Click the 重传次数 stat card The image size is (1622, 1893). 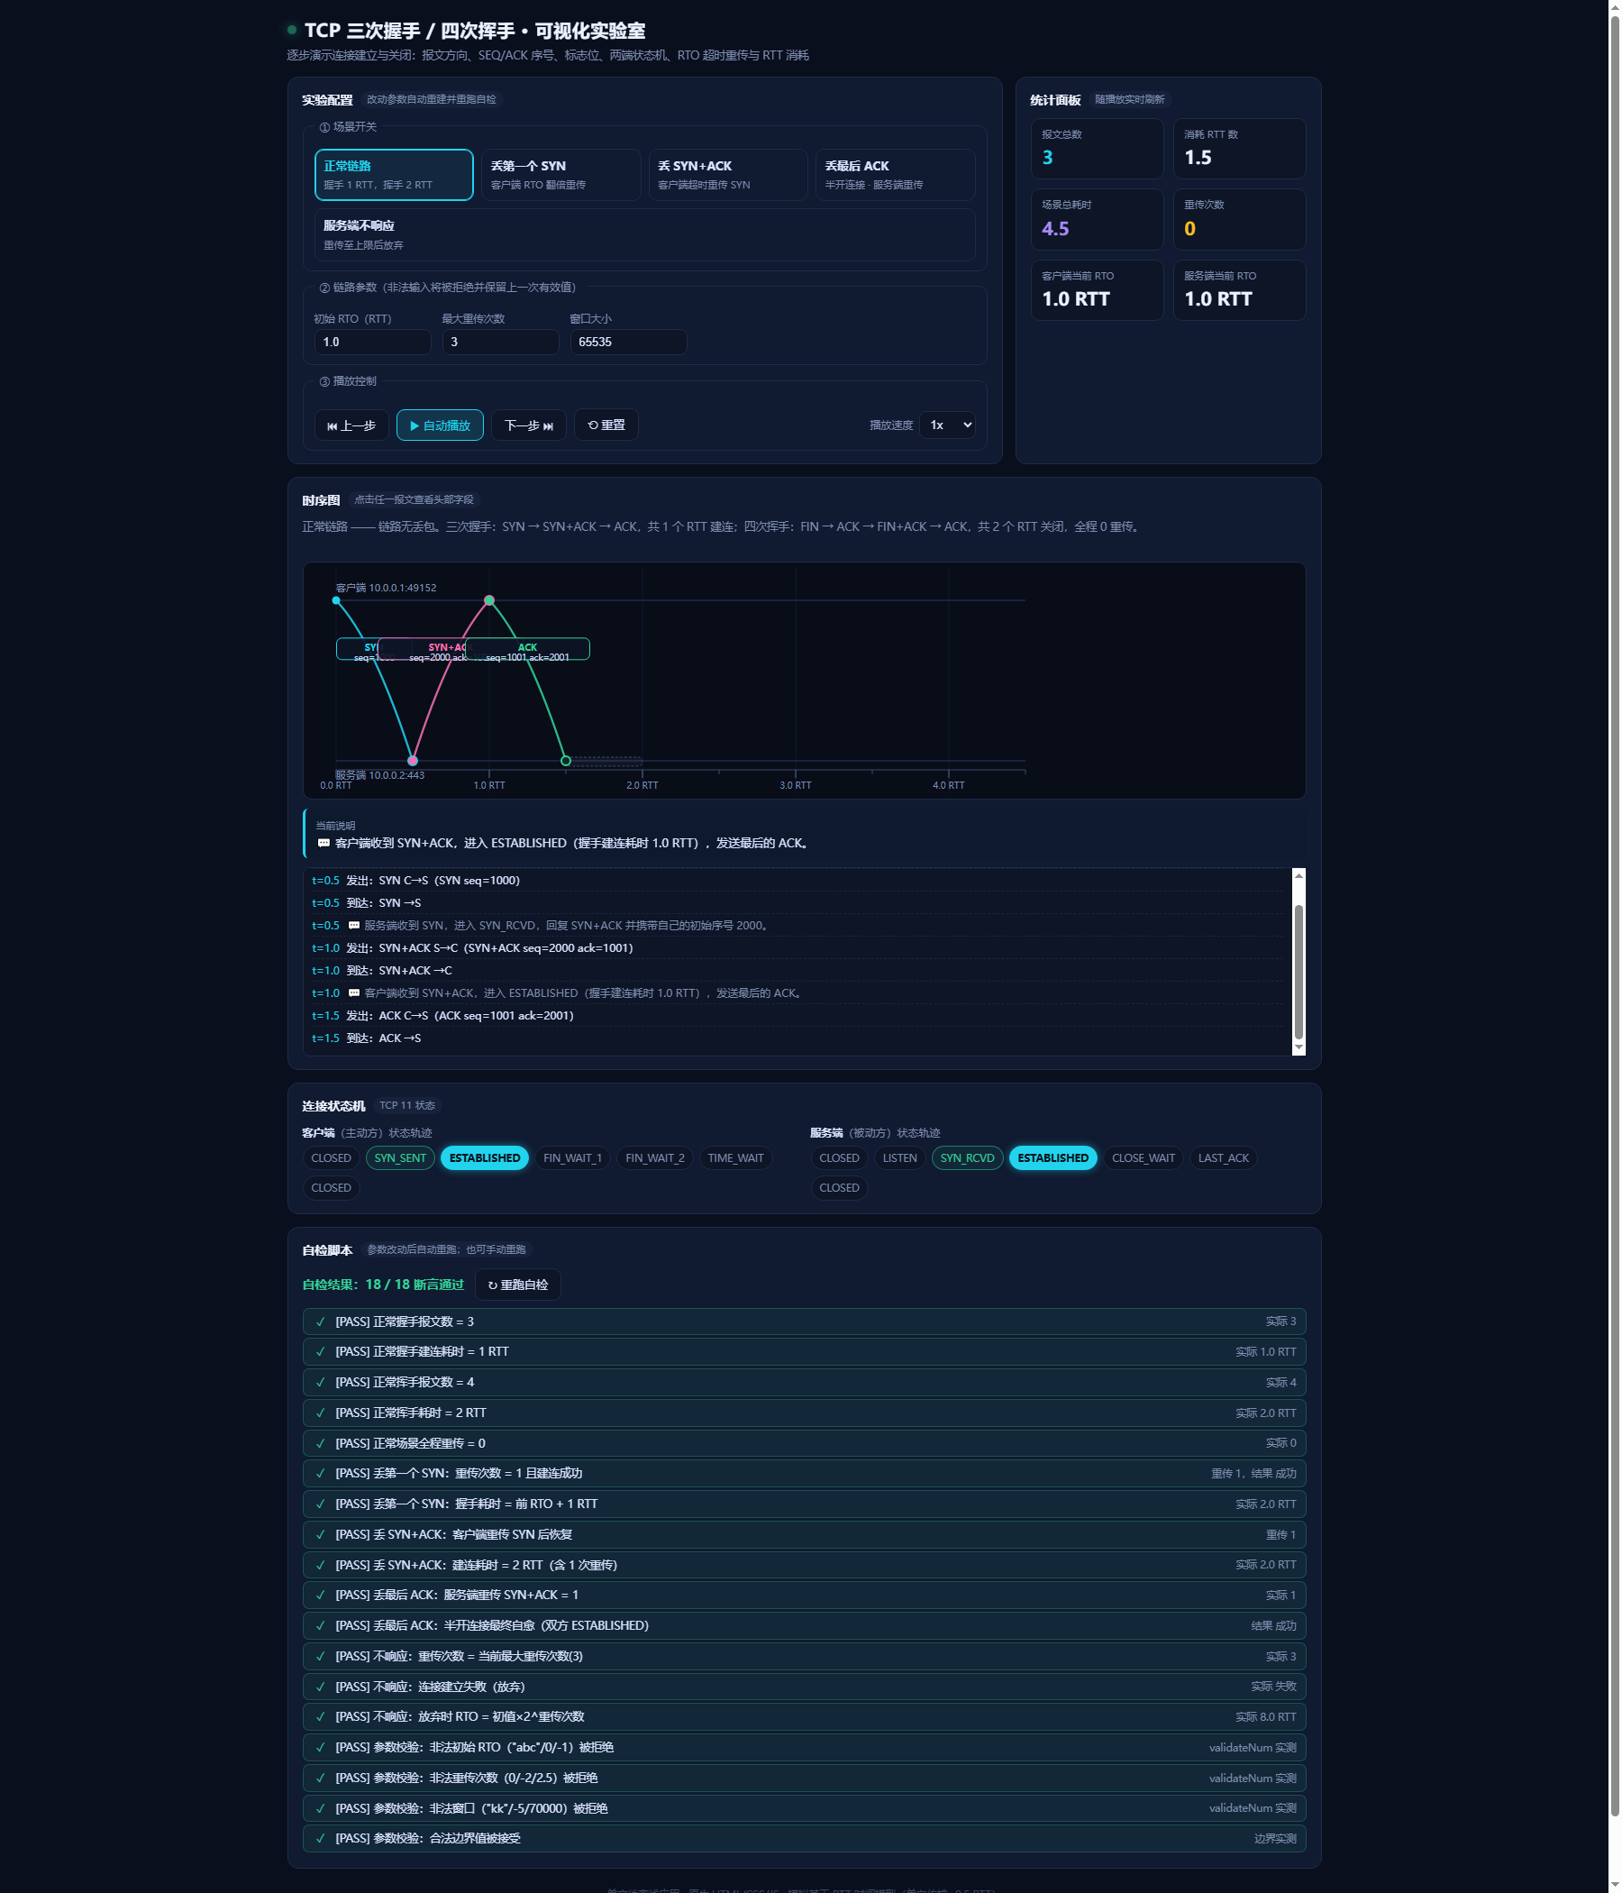[1239, 219]
